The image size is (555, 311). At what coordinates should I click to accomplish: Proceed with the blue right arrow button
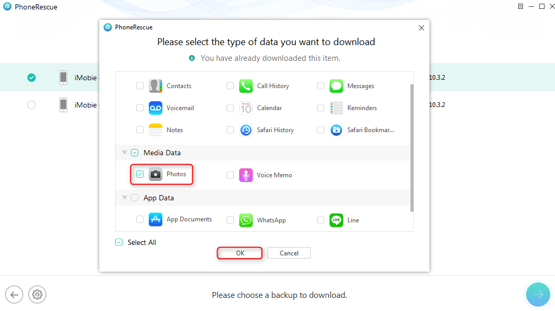[x=538, y=294]
